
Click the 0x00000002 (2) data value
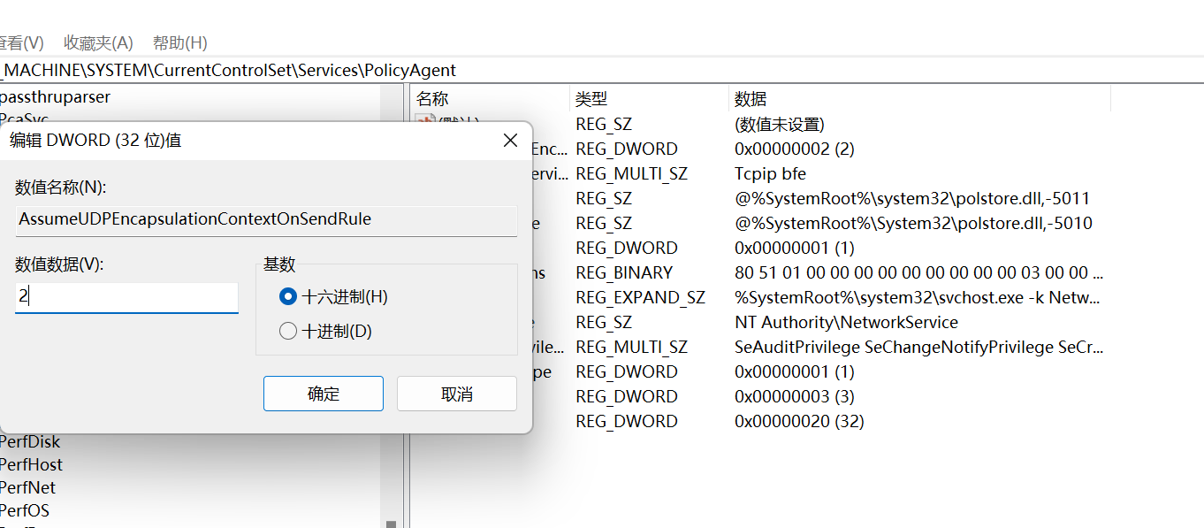point(795,149)
